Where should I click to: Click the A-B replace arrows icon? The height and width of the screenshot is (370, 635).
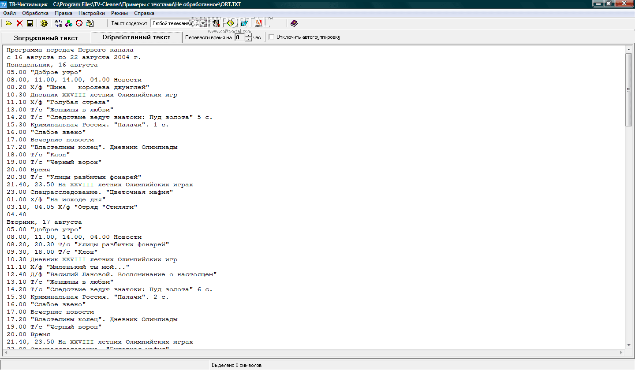(x=59, y=23)
